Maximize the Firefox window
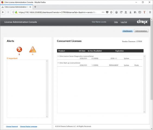153x130 pixels. pyautogui.click(x=143, y=2)
